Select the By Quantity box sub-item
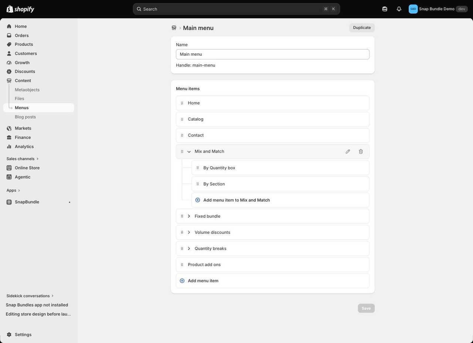This screenshot has height=343, width=473. pyautogui.click(x=280, y=168)
